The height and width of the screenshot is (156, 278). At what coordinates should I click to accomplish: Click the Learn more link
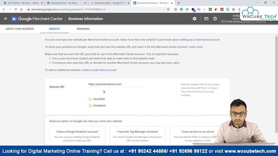196,47
